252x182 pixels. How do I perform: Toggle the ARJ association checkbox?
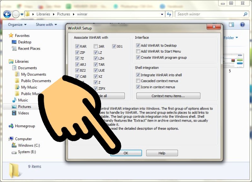tap(77, 65)
